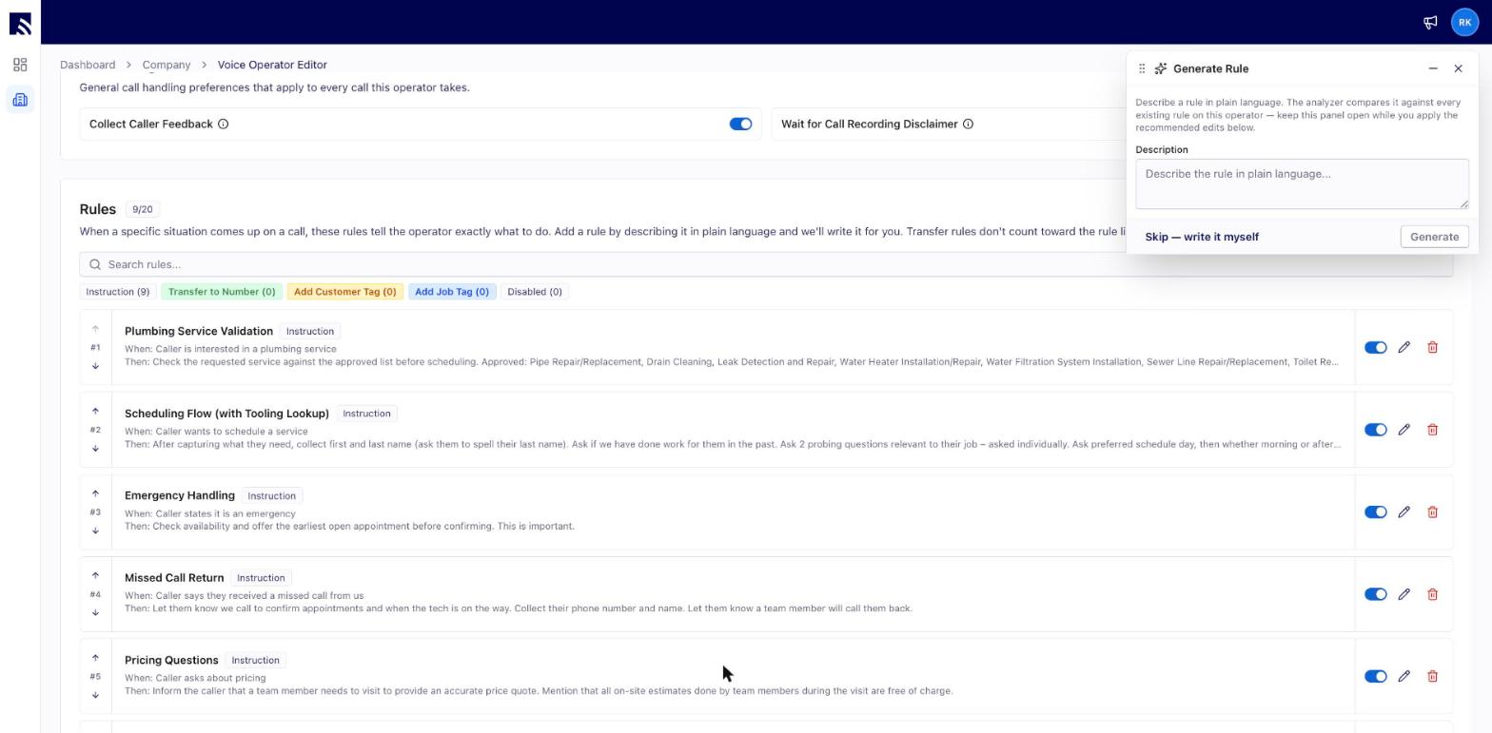Move Emergency Handling rule up
This screenshot has height=733, width=1492.
[x=95, y=493]
